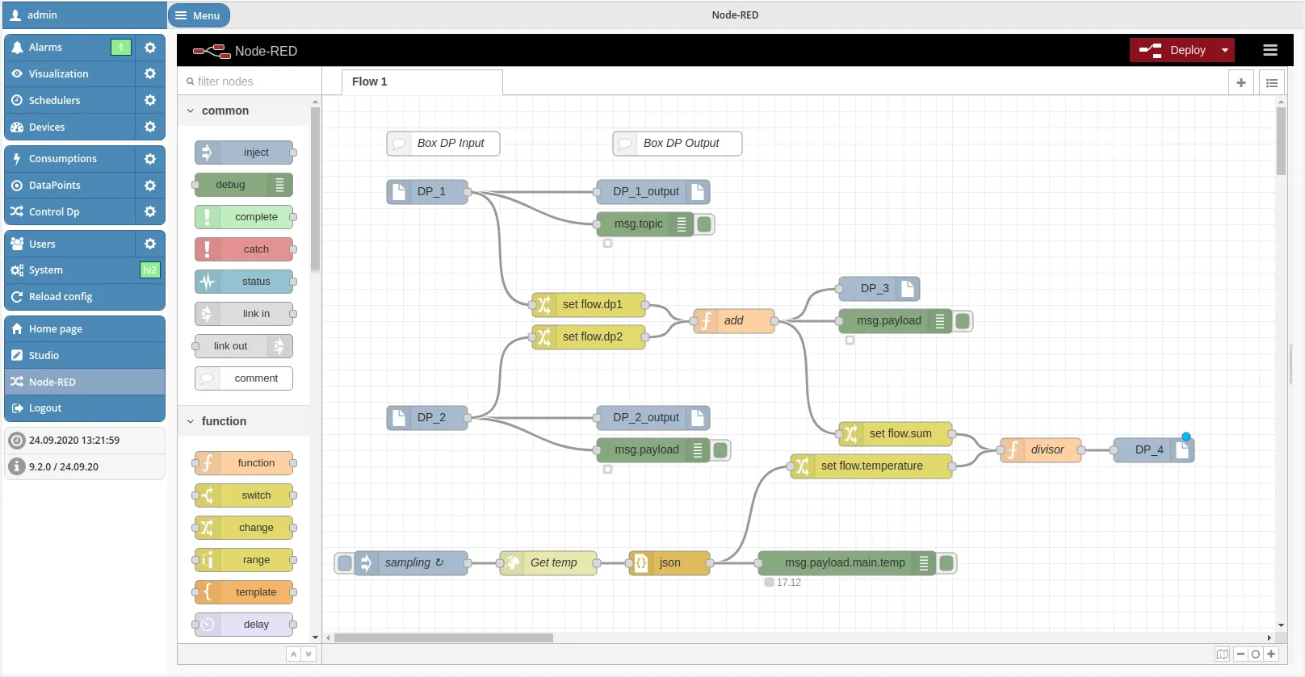The image size is (1305, 677).
Task: Select the DP_1 input node
Action: pos(426,192)
